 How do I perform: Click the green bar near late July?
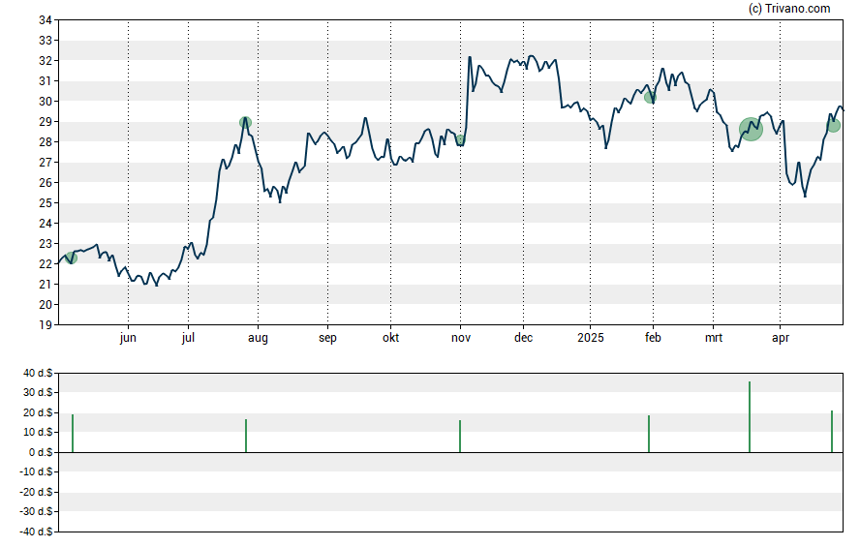(246, 436)
